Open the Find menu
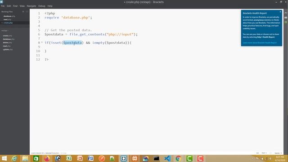Image resolution: width=288 pixels, height=162 pixels. 15,6
